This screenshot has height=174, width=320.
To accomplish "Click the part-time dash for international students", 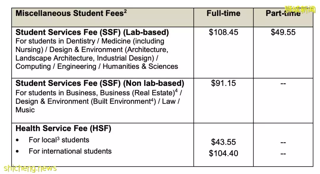I will [283, 154].
